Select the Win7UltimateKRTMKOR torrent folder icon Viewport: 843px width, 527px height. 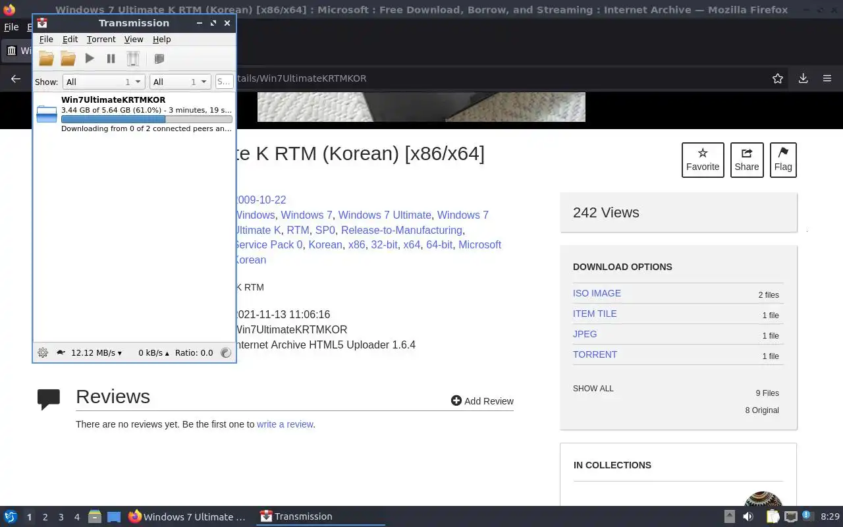coord(47,114)
